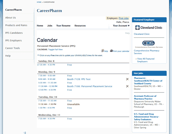Open Booth 7128: PPS Test appointment
The image size is (172, 134).
79,79
